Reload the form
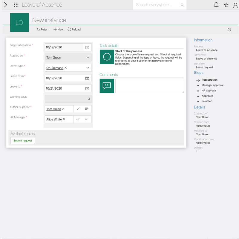239x239 pixels. 74,30
